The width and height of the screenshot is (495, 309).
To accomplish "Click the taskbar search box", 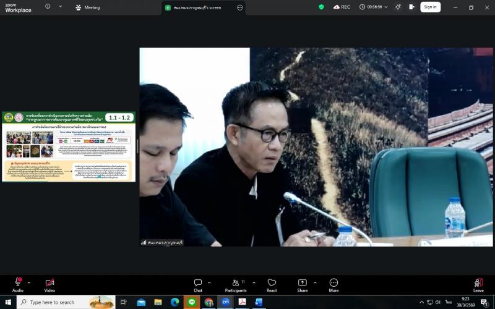I will (x=66, y=302).
